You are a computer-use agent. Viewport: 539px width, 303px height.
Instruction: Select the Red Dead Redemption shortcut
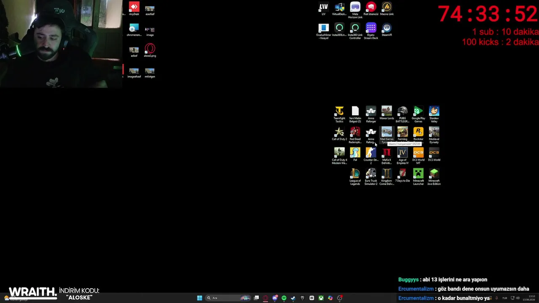coord(355,135)
